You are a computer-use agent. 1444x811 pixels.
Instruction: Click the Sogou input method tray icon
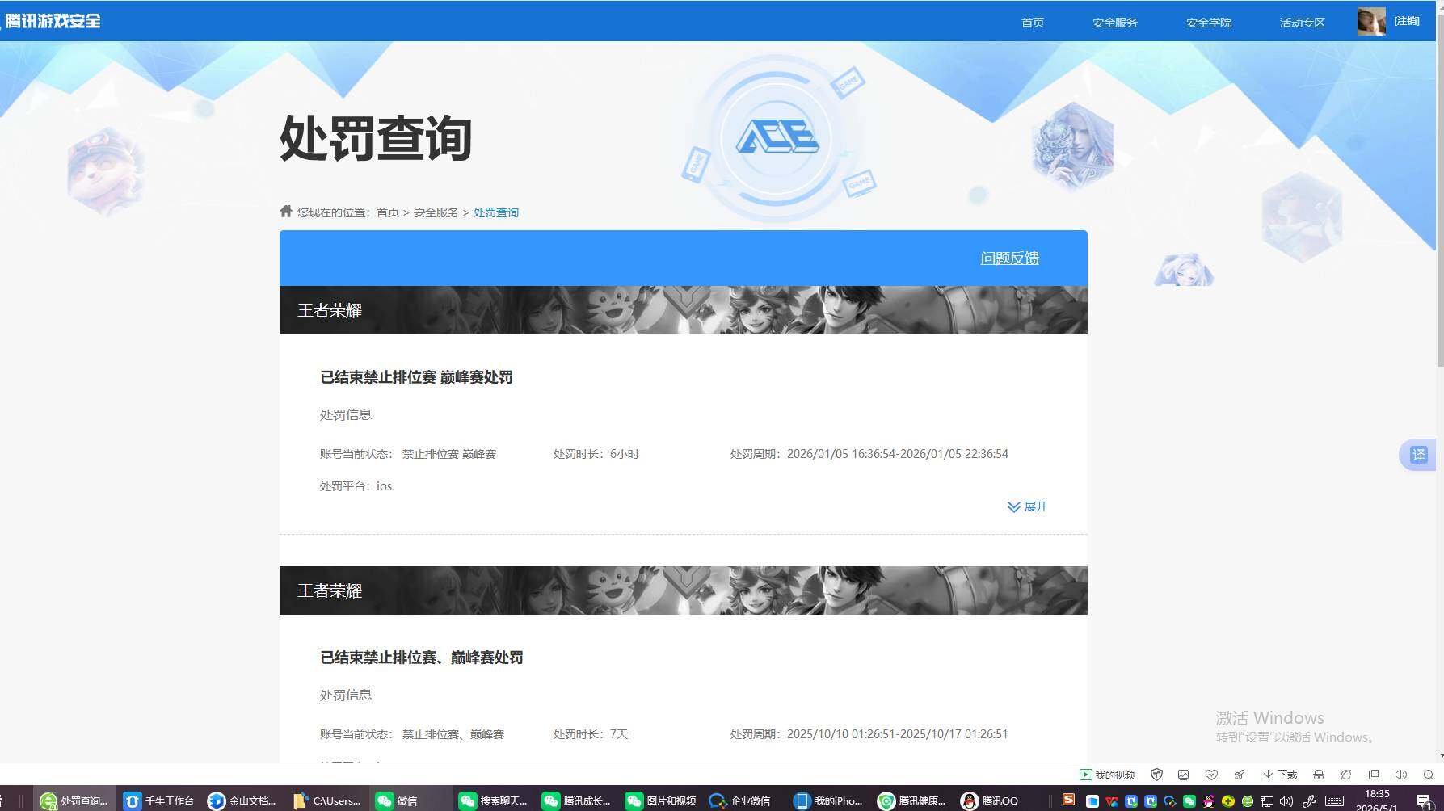click(1068, 800)
